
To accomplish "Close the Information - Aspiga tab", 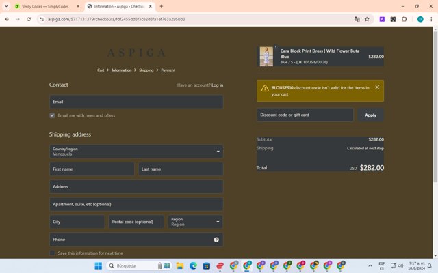I will (x=151, y=6).
